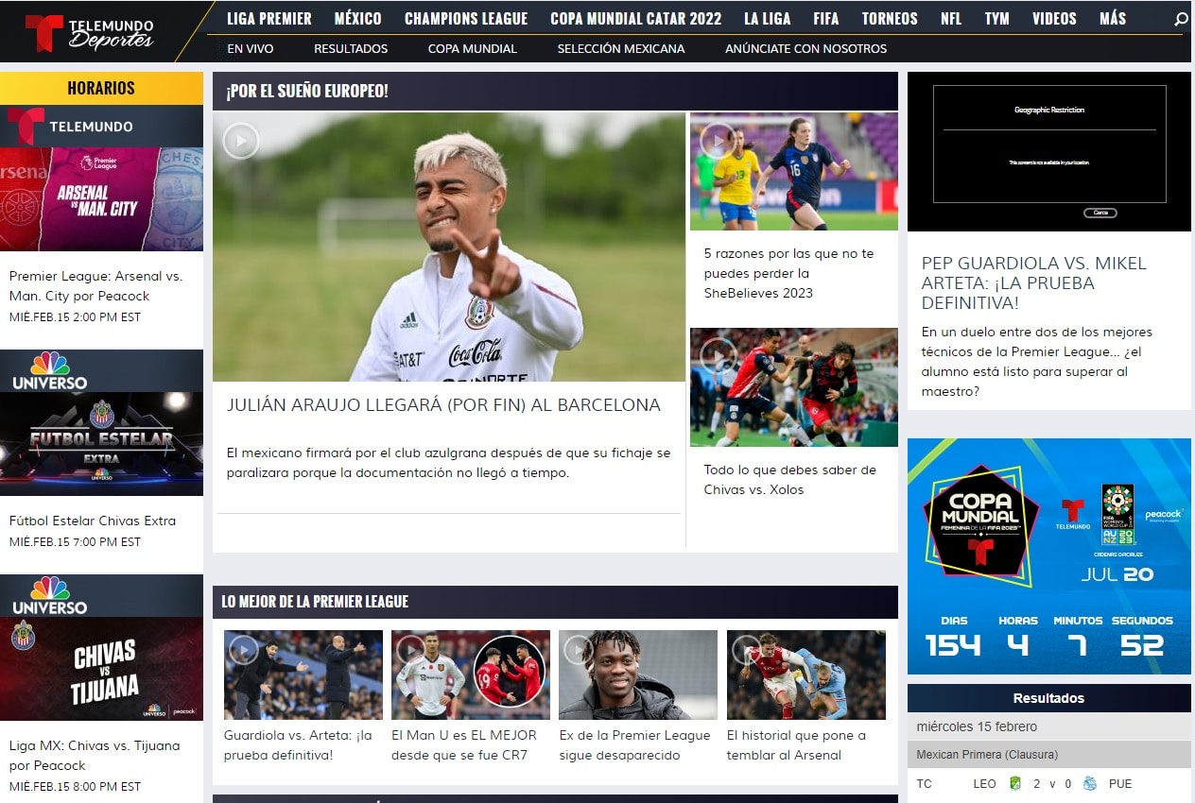1195x803 pixels.
Task: Open the LIGA PREMIER menu
Action: [x=270, y=17]
